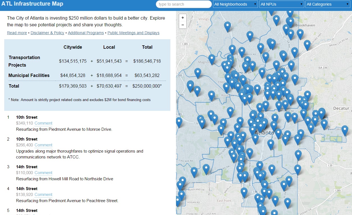Select the first 10th Street project title
Viewport: 352px width, 215px height.
(x=27, y=117)
